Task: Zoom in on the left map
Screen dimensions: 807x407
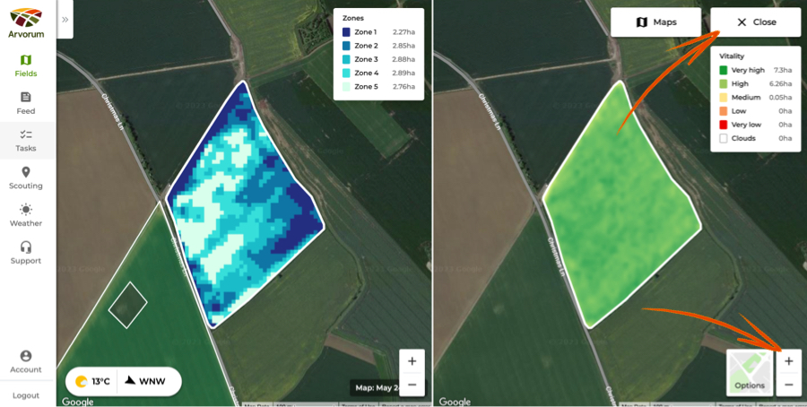Action: pyautogui.click(x=412, y=361)
